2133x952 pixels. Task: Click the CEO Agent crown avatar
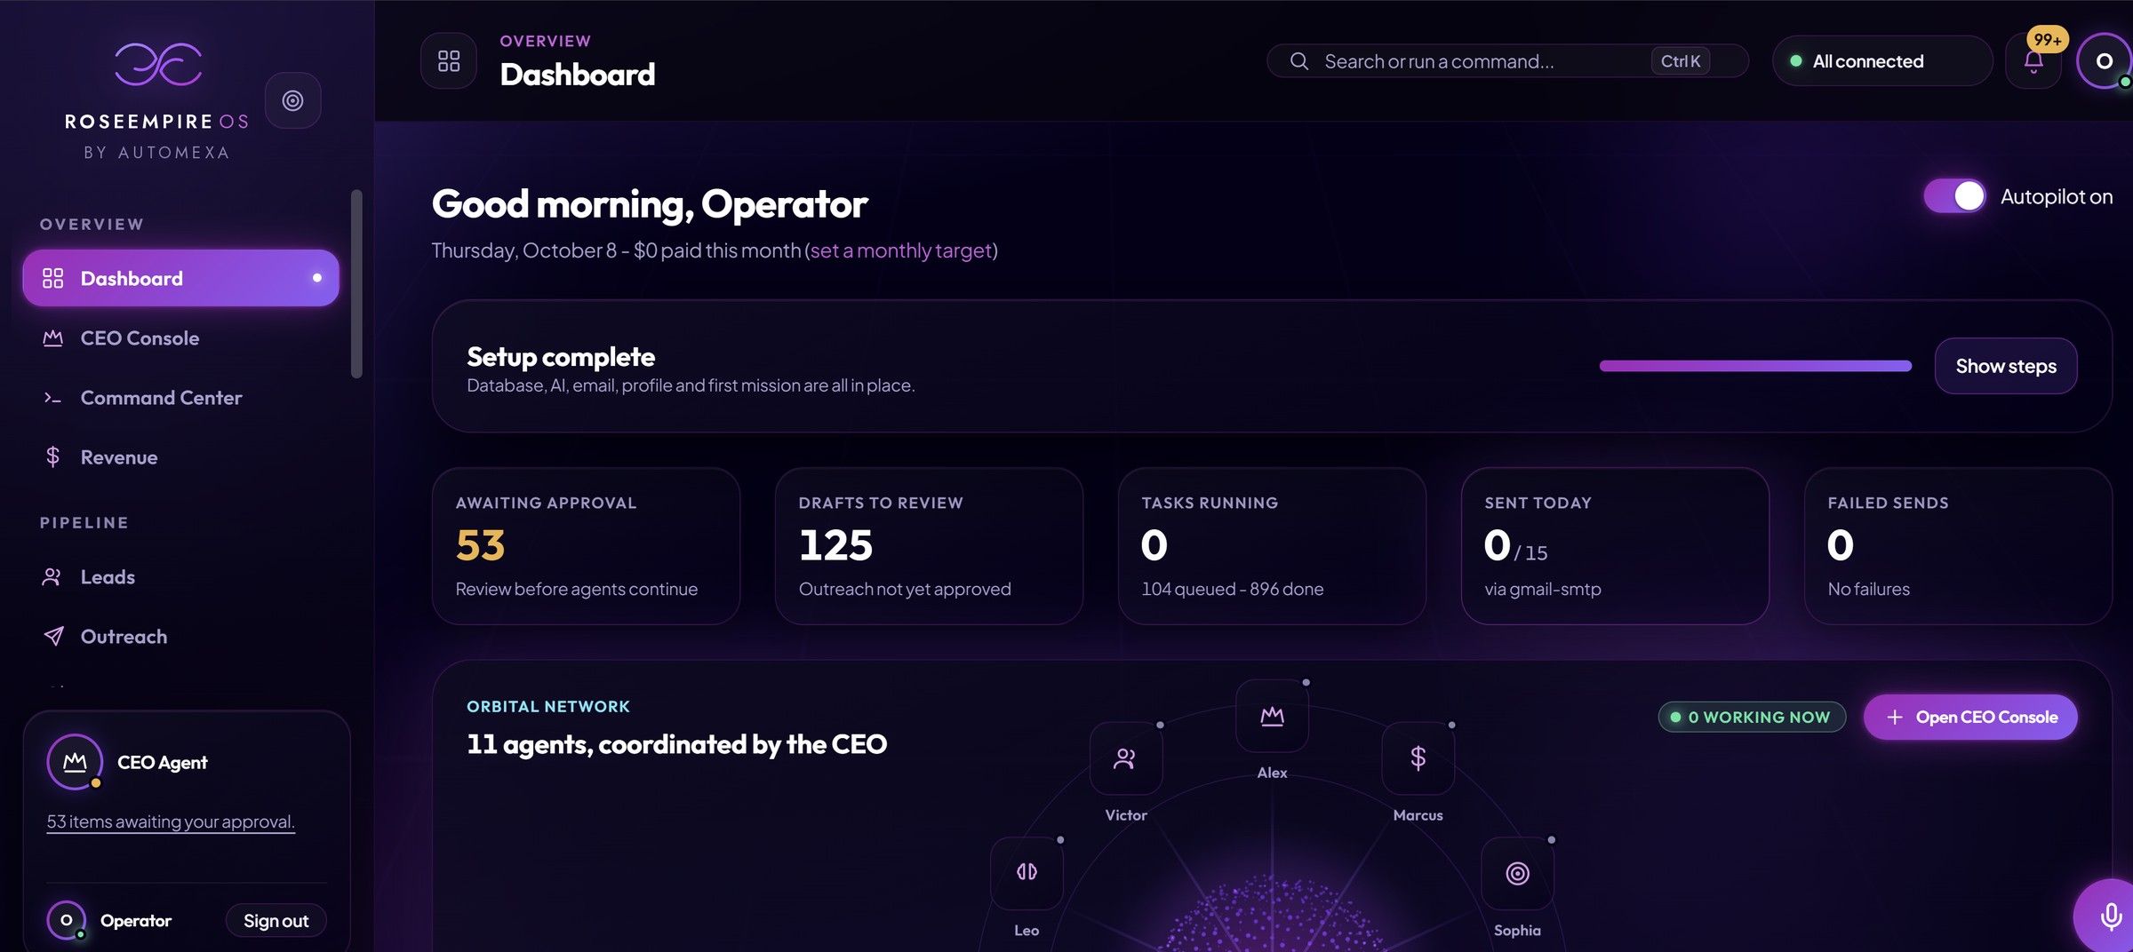pos(75,762)
